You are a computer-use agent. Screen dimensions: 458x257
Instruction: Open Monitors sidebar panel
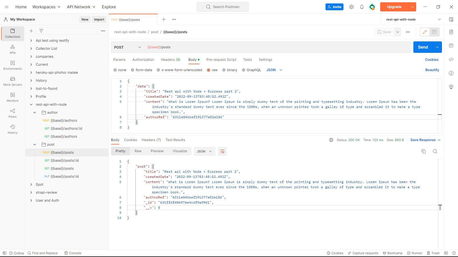(x=13, y=97)
